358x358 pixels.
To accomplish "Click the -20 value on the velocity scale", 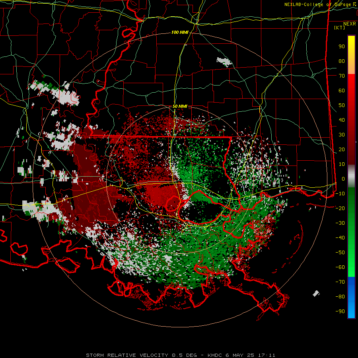I will 340,208.
